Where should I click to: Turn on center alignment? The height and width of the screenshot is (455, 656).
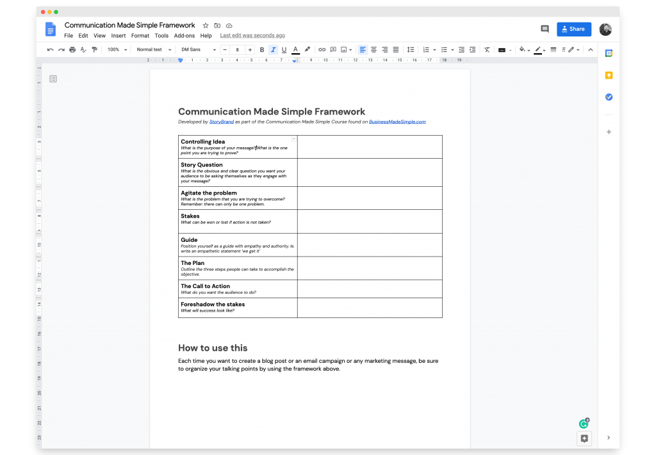click(x=373, y=50)
